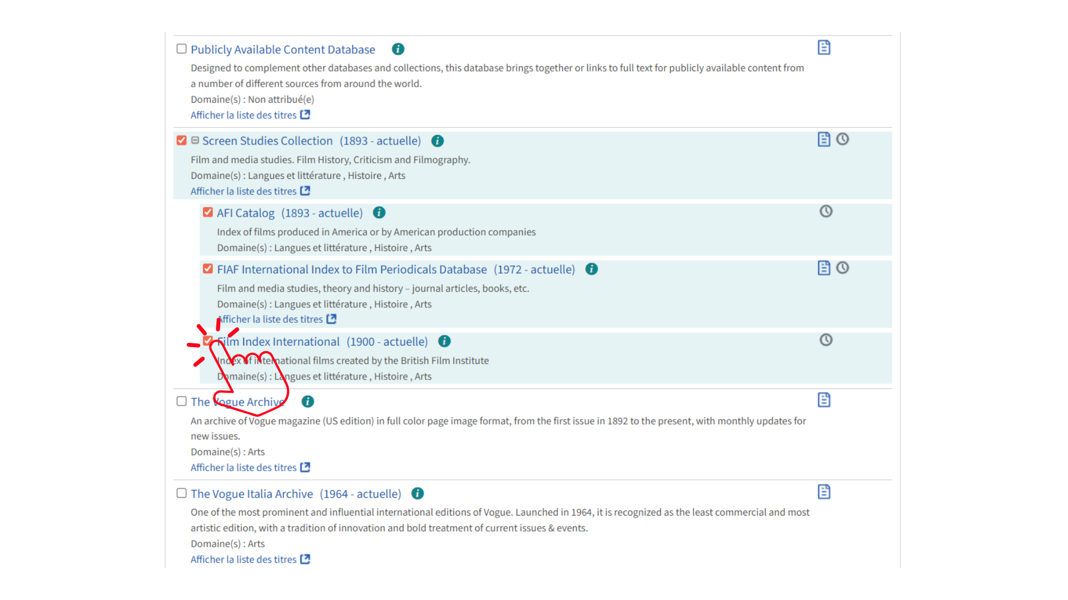Screen dimensions: 1068x600
Task: Click document icon for Screen Studies Collection row
Action: [x=824, y=139]
